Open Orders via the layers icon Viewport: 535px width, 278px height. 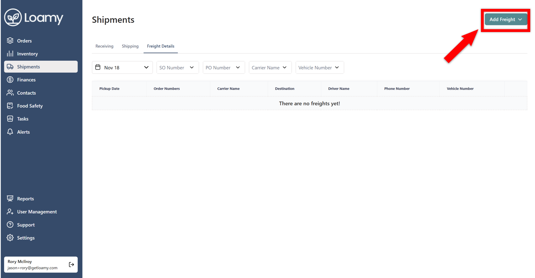coord(10,41)
